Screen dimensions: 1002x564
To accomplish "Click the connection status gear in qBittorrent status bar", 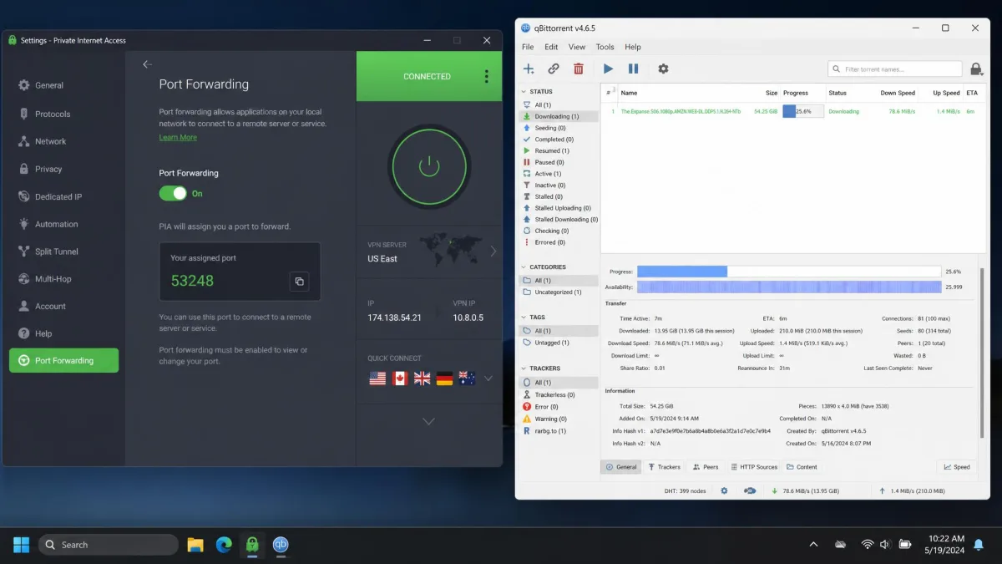I will tap(724, 491).
